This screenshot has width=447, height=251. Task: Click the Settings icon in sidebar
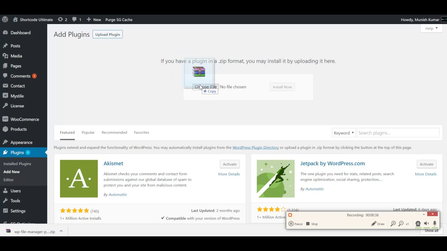pyautogui.click(x=5, y=211)
